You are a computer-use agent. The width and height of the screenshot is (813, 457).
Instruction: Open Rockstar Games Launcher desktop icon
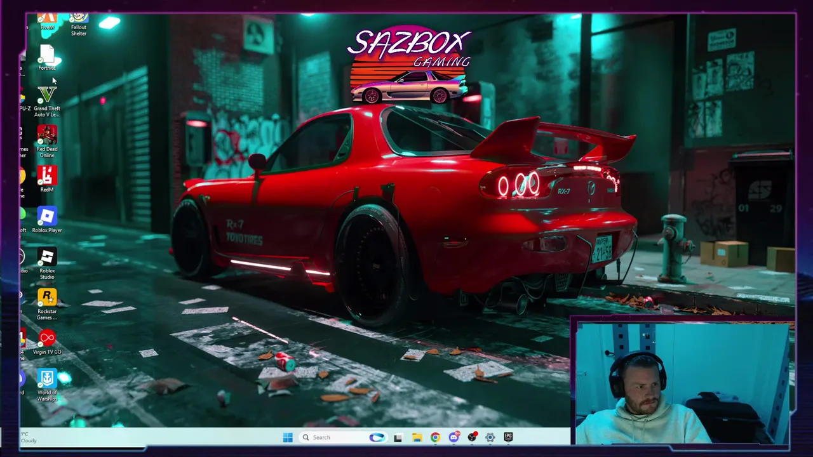point(47,305)
